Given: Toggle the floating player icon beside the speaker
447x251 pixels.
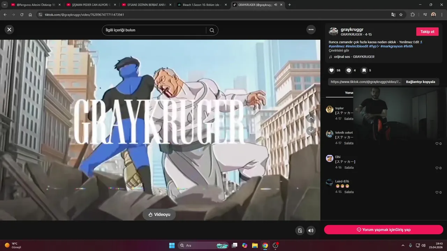Looking at the screenshot, I should [x=300, y=230].
